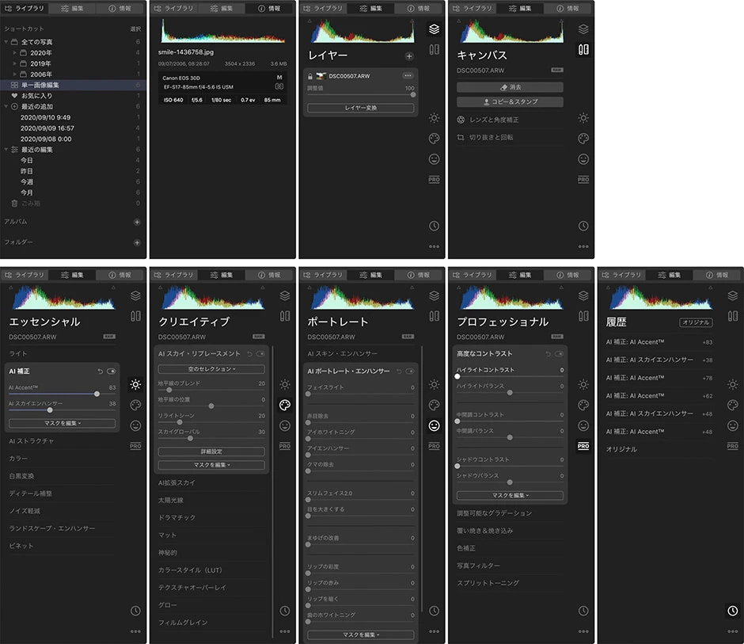The height and width of the screenshot is (644, 744).
Task: Toggle AI スカイ・リプレースメント visibility switch
Action: 260,354
